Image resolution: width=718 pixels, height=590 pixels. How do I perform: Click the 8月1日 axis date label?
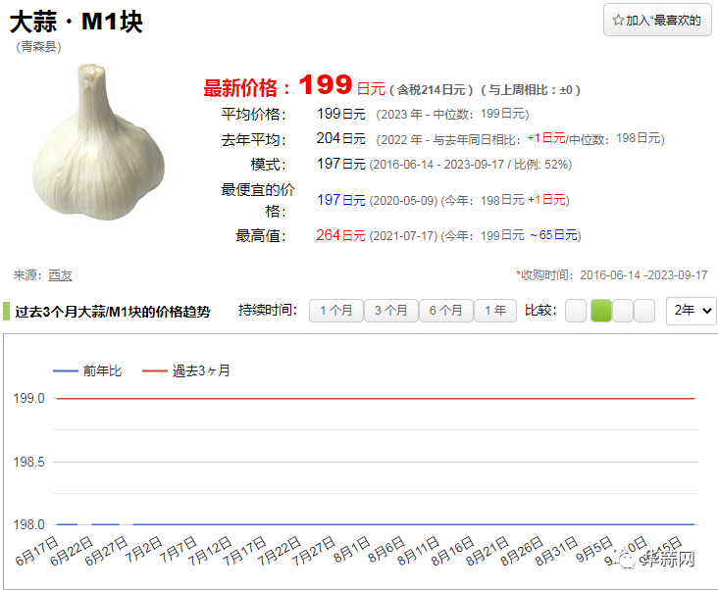coord(351,549)
